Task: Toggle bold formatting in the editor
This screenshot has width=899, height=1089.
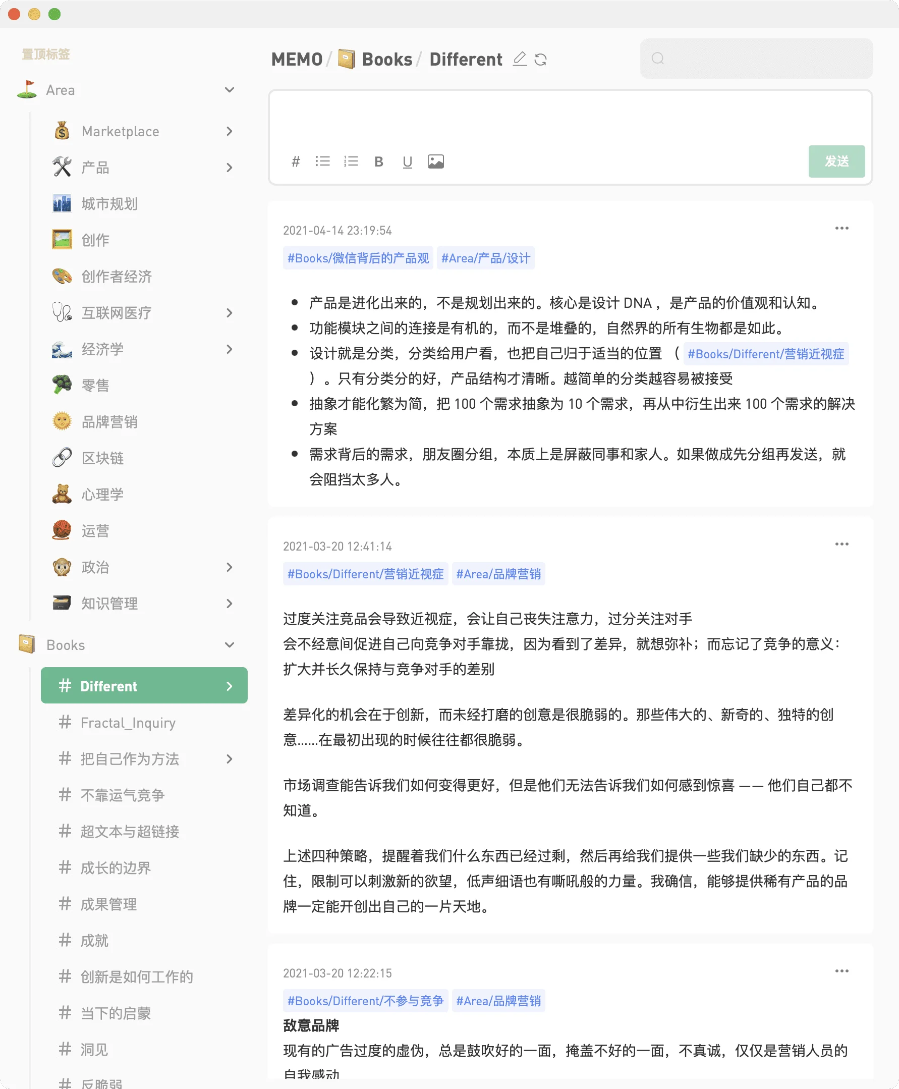Action: (x=378, y=161)
